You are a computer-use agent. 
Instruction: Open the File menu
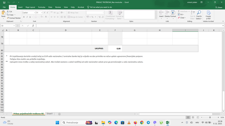4,7
